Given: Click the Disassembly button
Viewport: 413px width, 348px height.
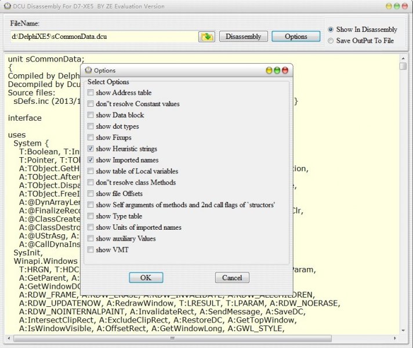Looking at the screenshot, I should [x=244, y=37].
